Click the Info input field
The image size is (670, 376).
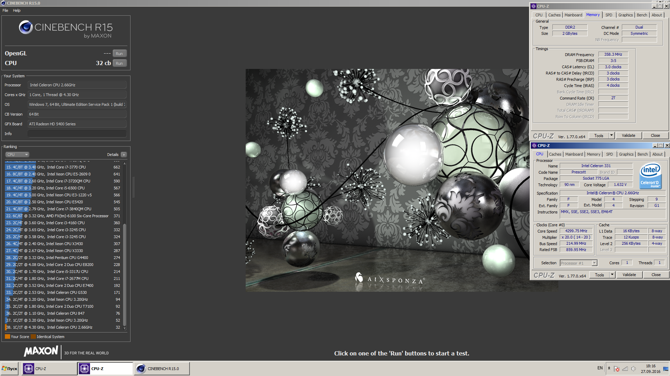coord(77,134)
